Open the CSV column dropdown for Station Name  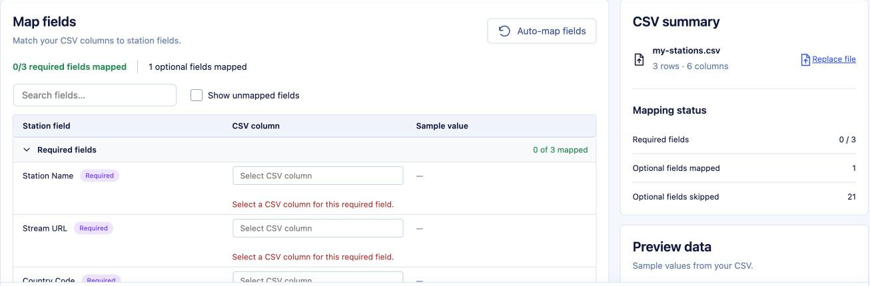[x=318, y=176]
